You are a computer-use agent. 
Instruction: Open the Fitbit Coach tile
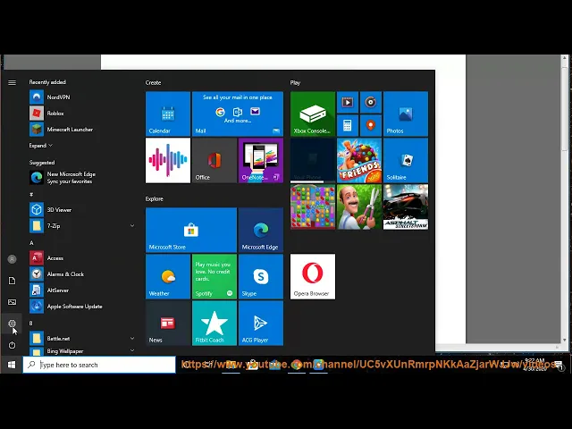(x=214, y=324)
